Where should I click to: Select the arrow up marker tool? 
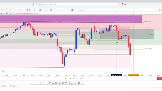69,83
